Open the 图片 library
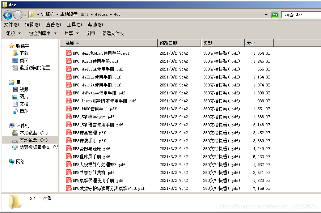Screen dimensions: 321x213 pos(21,97)
